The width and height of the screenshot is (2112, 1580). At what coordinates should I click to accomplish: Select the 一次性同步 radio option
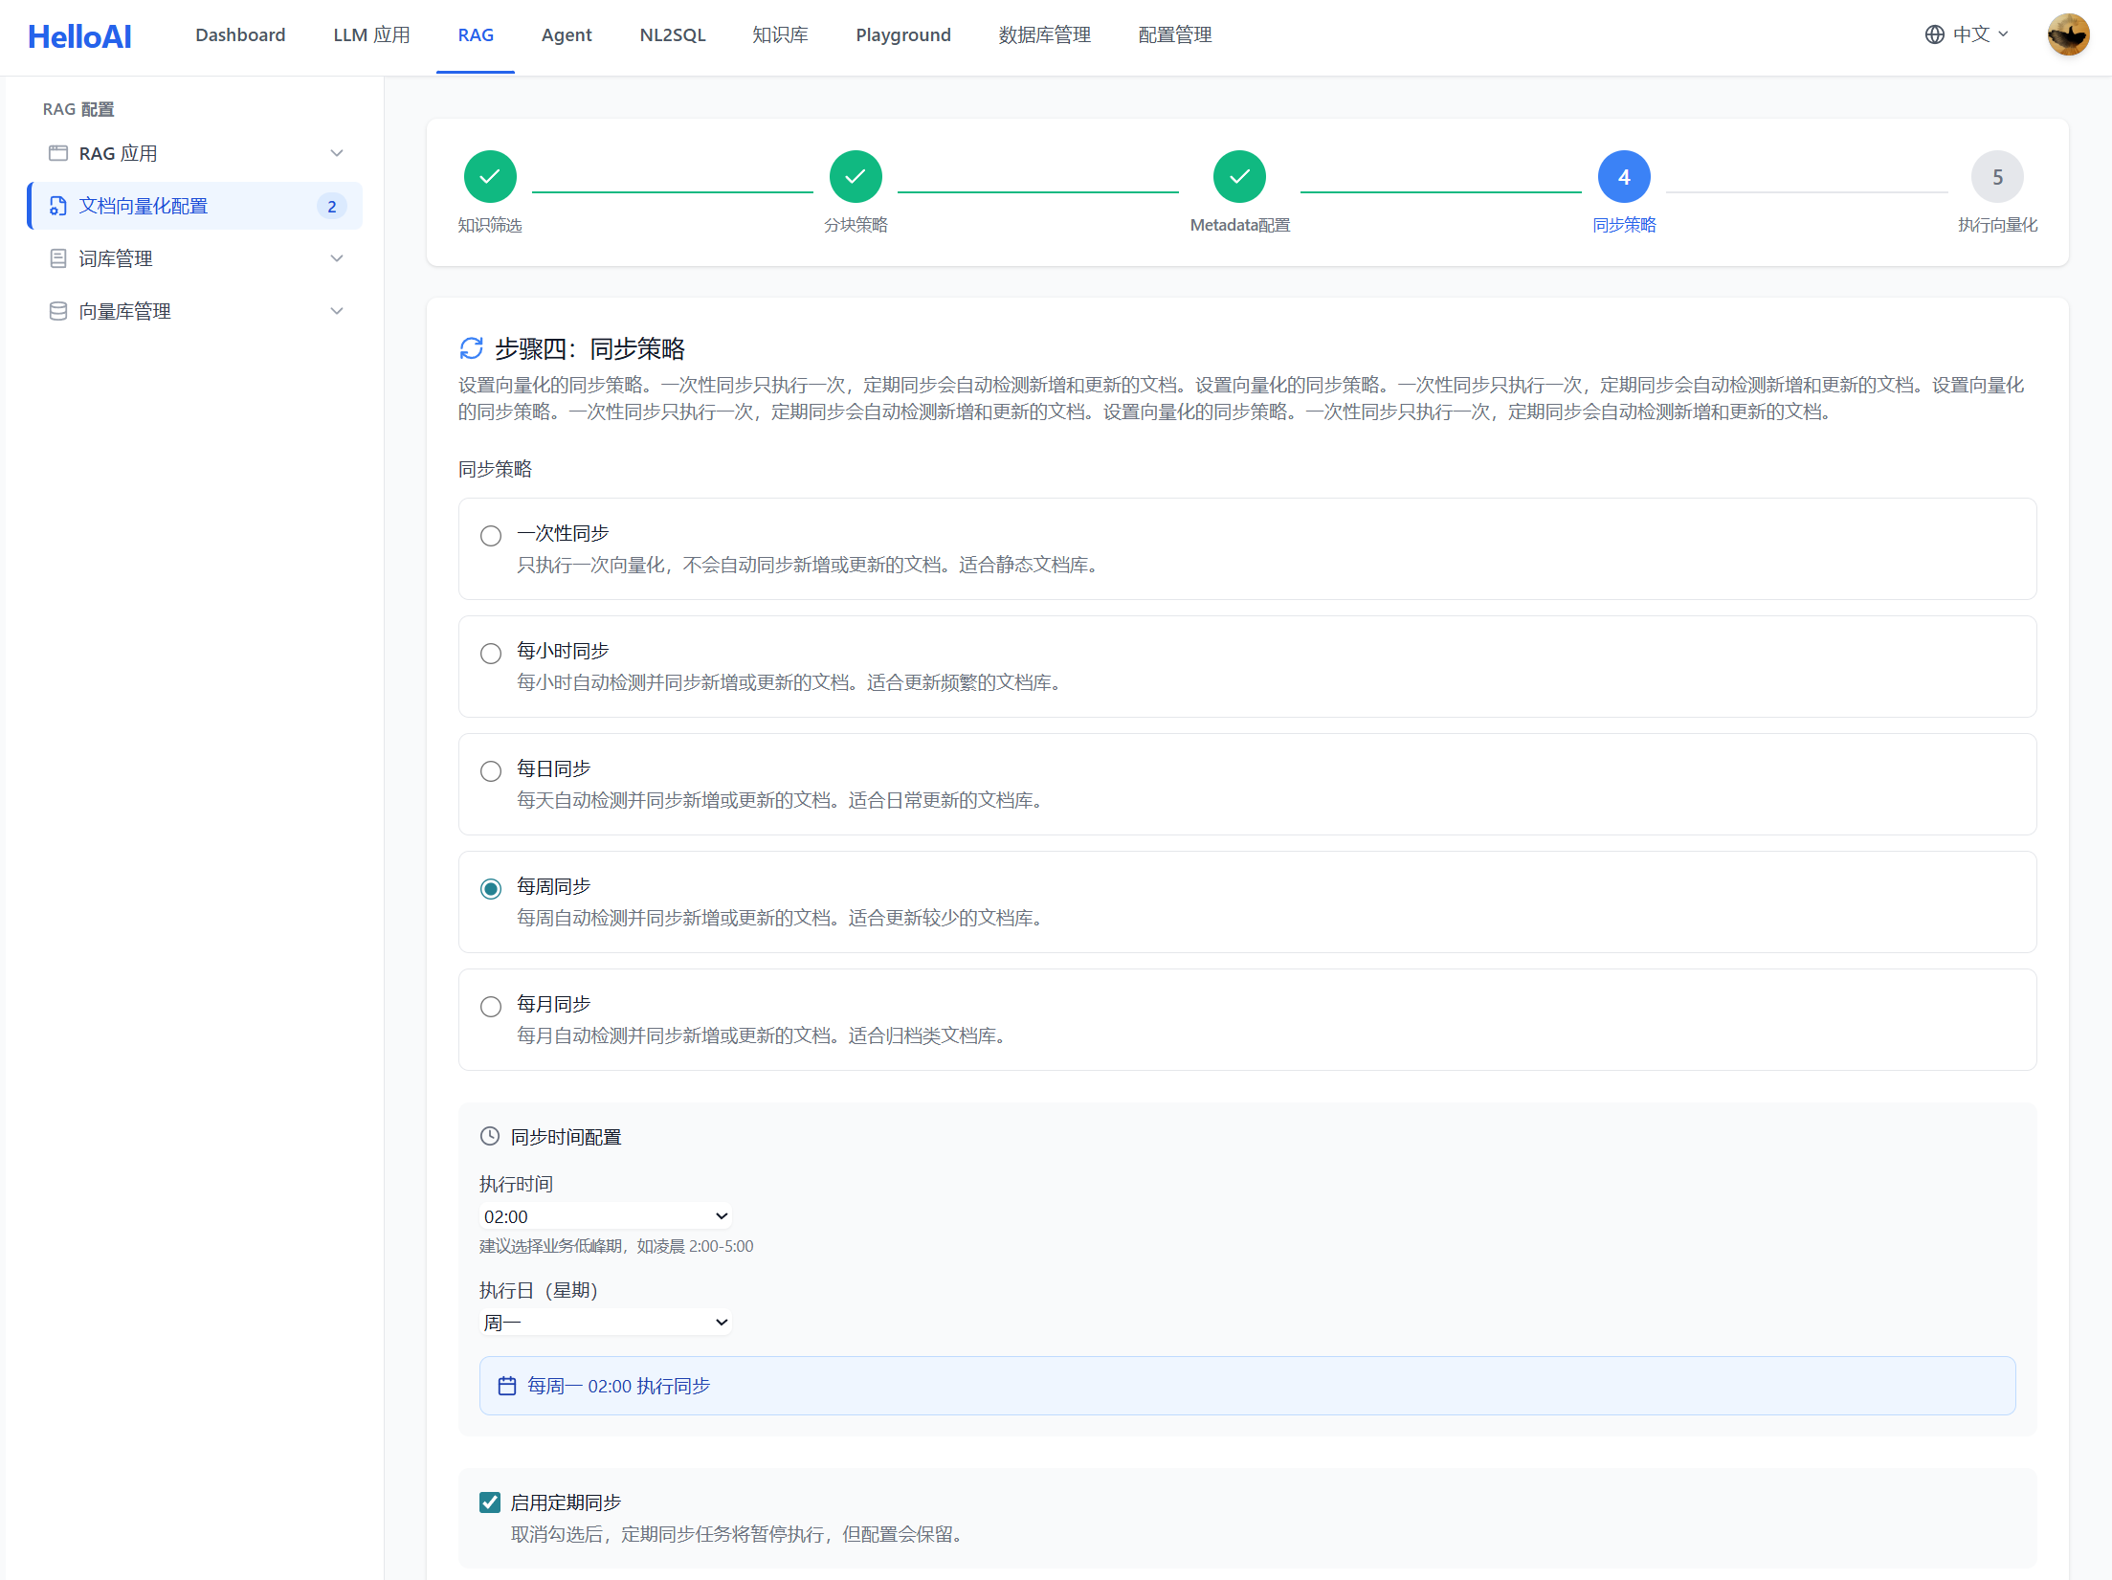pyautogui.click(x=491, y=536)
